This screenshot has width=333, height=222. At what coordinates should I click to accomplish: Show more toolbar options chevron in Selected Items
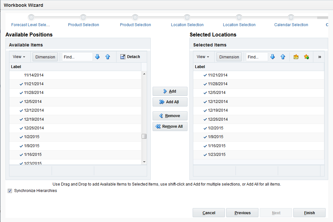320,57
